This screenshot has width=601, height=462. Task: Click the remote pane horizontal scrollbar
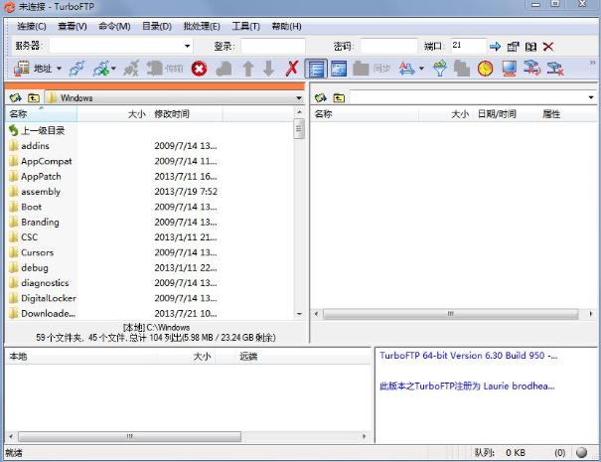[x=450, y=314]
